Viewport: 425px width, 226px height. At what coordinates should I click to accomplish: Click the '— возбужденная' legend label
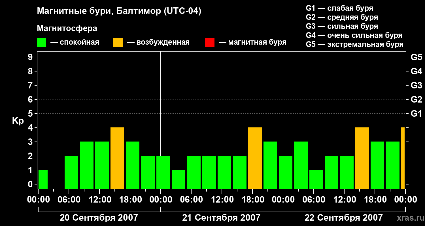point(158,42)
